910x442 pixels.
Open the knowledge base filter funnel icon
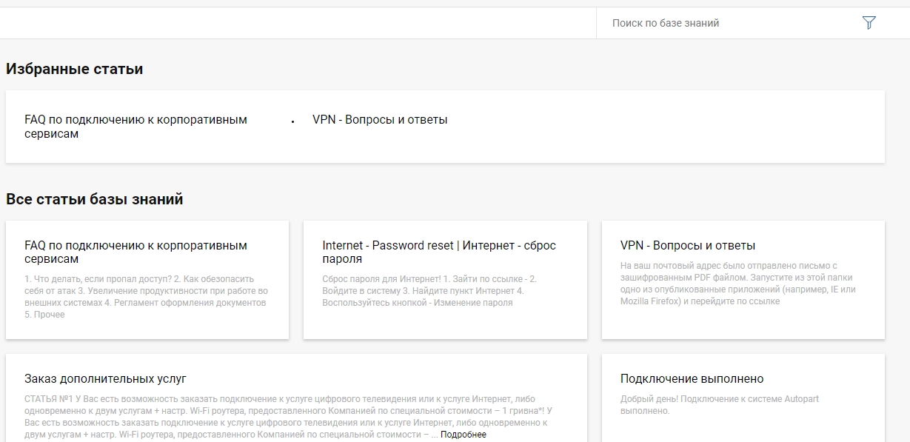(x=869, y=23)
